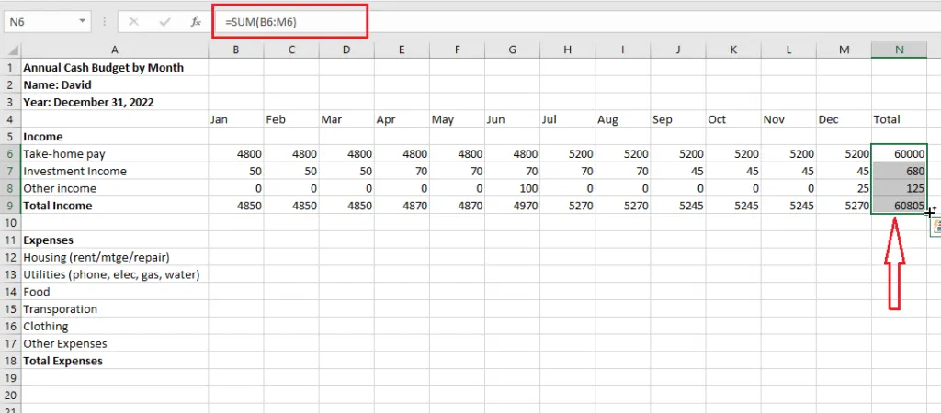Click the Sep month header cell
Screen dimensions: 941x413
[x=677, y=119]
